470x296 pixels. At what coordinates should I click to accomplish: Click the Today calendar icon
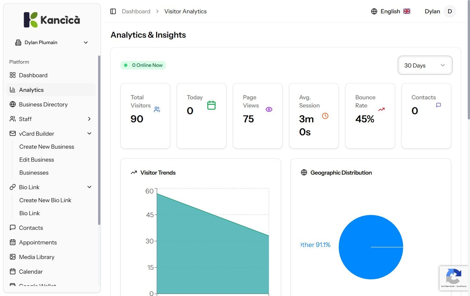click(211, 105)
